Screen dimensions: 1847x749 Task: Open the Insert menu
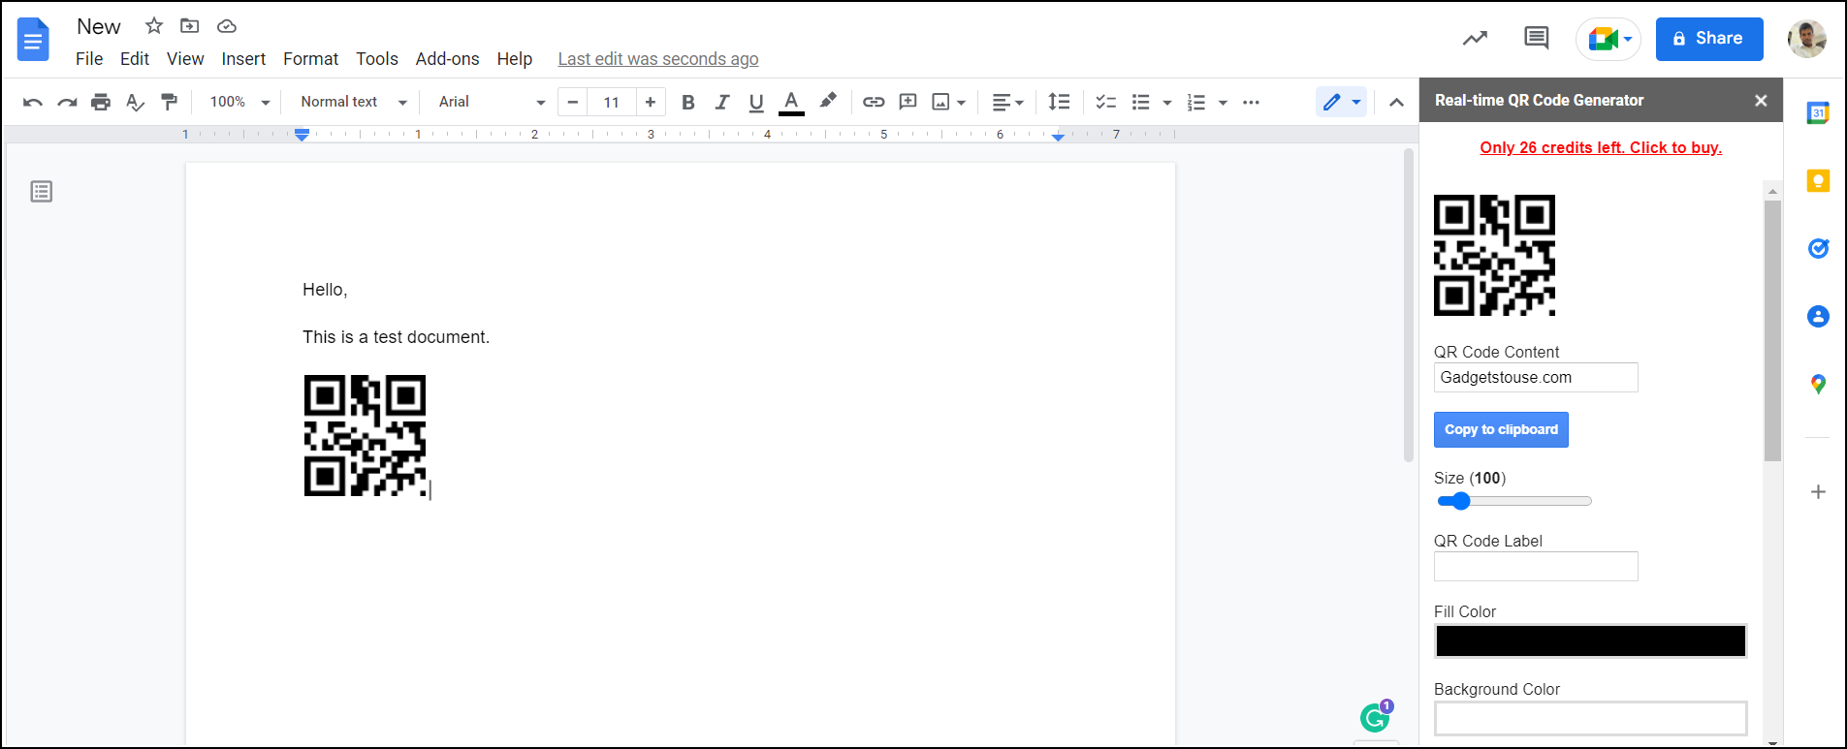(x=243, y=59)
